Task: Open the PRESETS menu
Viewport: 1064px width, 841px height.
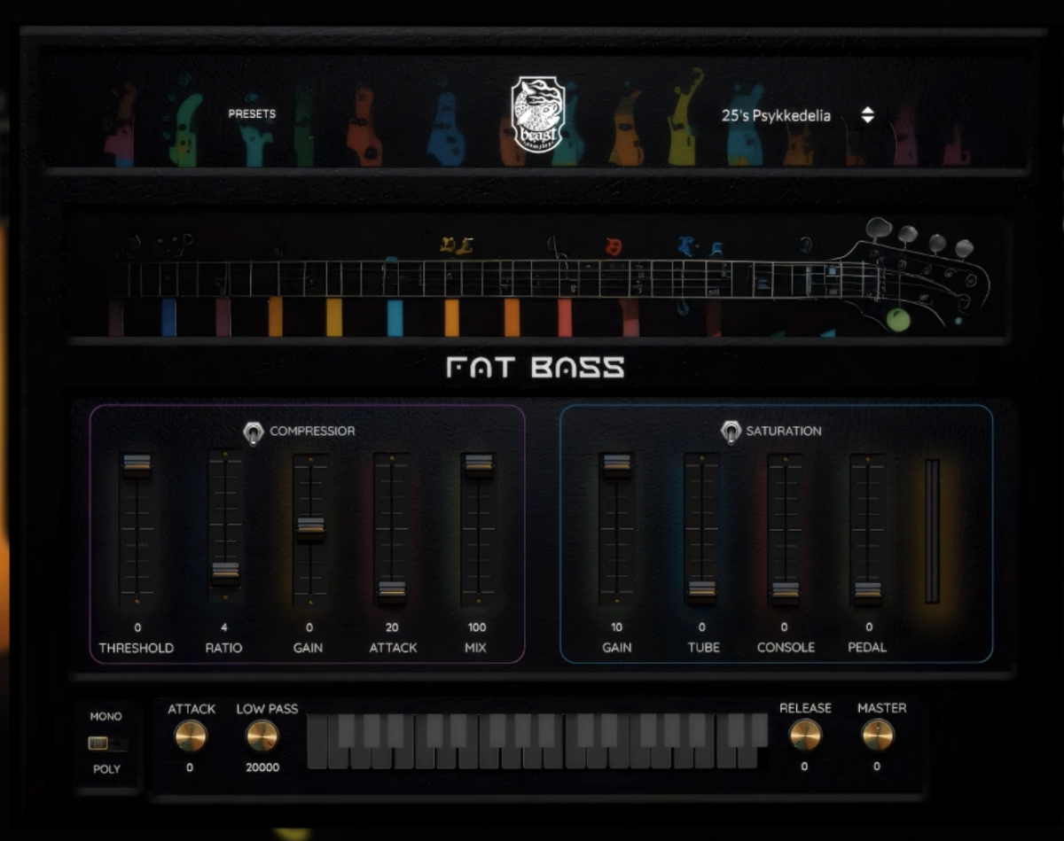Action: 252,113
